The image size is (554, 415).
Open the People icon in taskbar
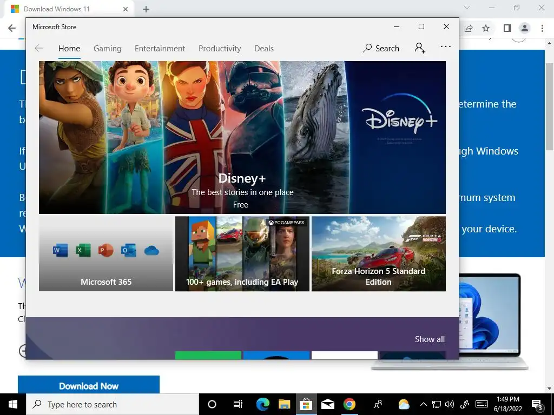click(x=378, y=404)
